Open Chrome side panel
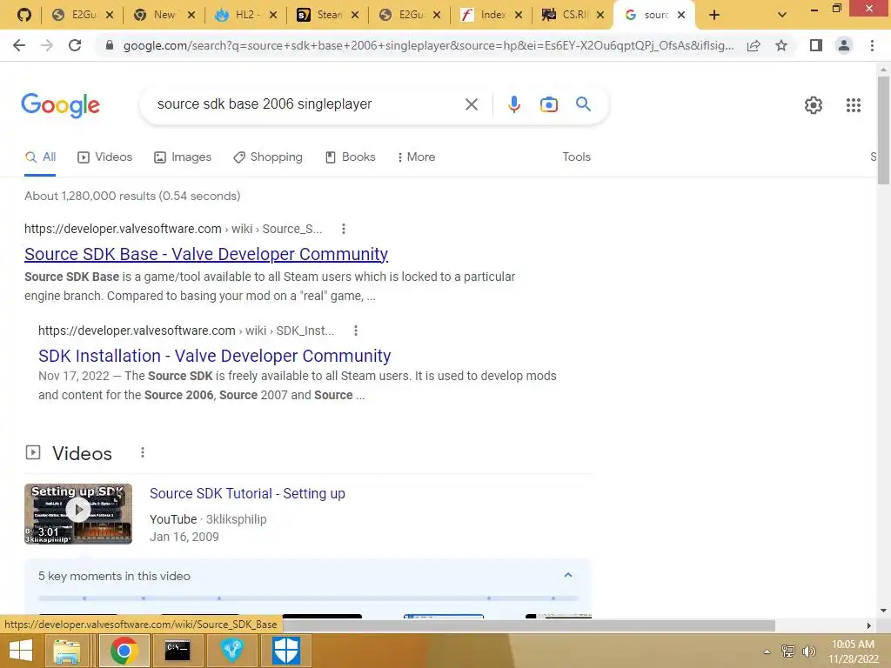The width and height of the screenshot is (891, 668). coord(816,45)
